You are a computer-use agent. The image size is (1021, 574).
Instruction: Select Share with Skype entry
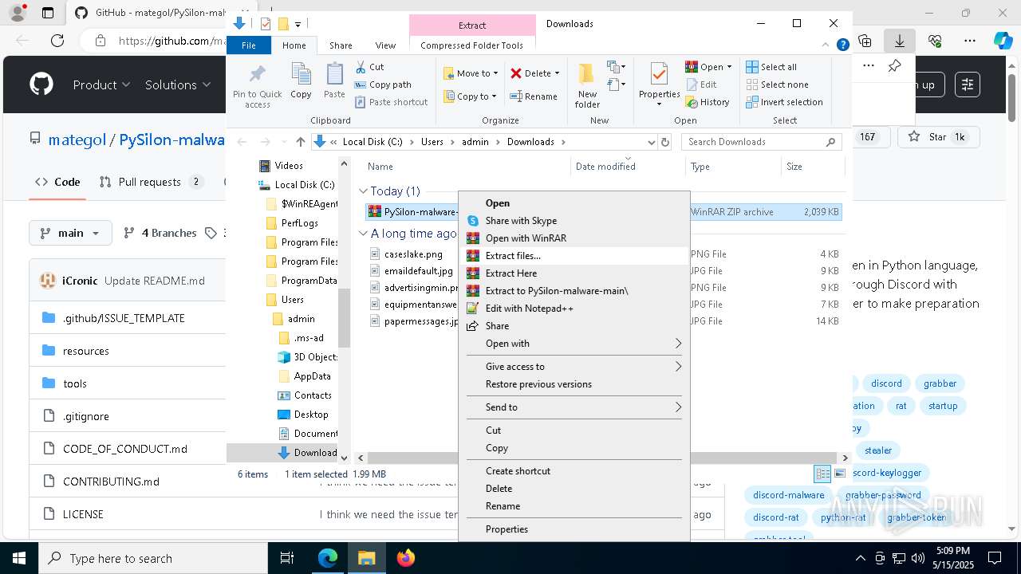coord(574,221)
